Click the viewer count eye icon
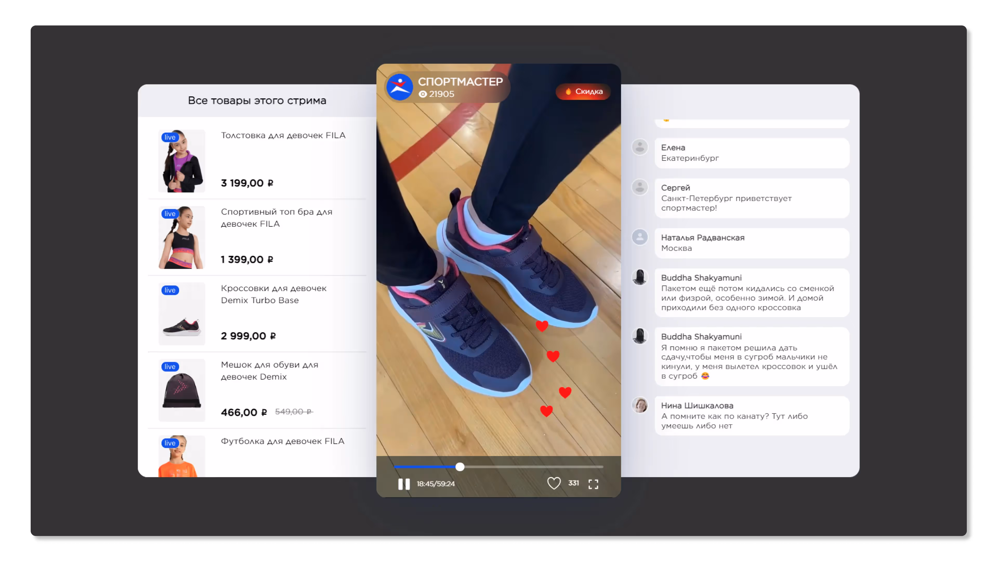The width and height of the screenshot is (998, 561). pos(423,94)
